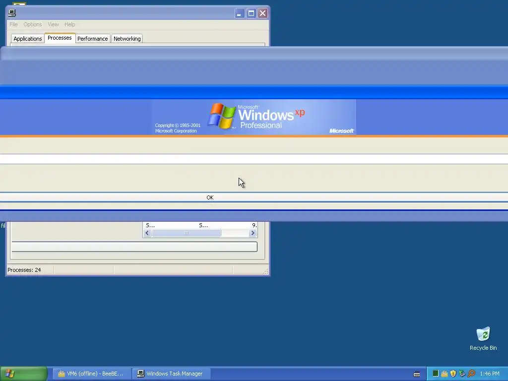The height and width of the screenshot is (381, 508).
Task: Click the language bar keyboard icon
Action: [417, 374]
